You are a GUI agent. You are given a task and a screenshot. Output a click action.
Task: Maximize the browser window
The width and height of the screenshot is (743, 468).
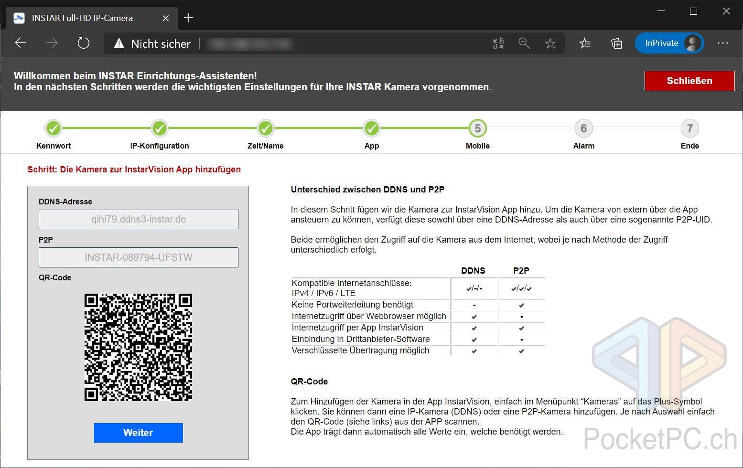(694, 11)
